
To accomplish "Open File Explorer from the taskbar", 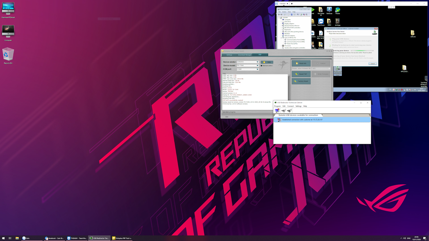I will 17,238.
